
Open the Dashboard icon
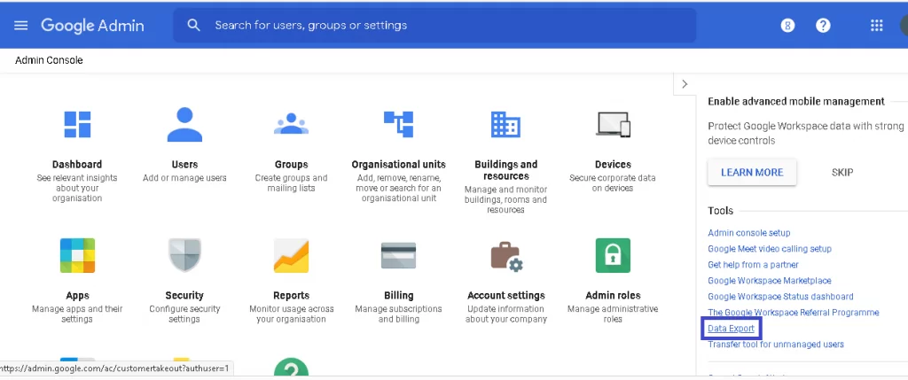click(77, 125)
